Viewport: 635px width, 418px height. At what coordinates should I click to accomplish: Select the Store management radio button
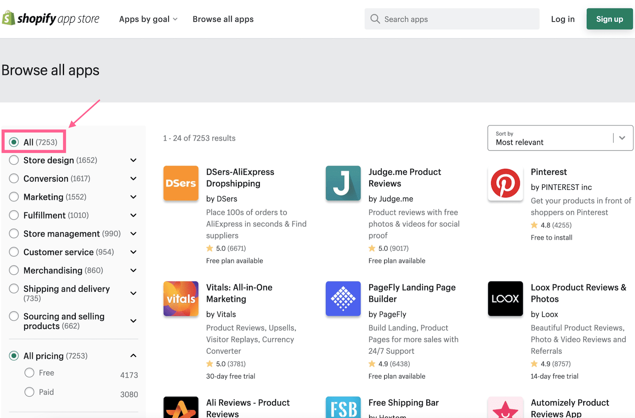click(x=14, y=234)
